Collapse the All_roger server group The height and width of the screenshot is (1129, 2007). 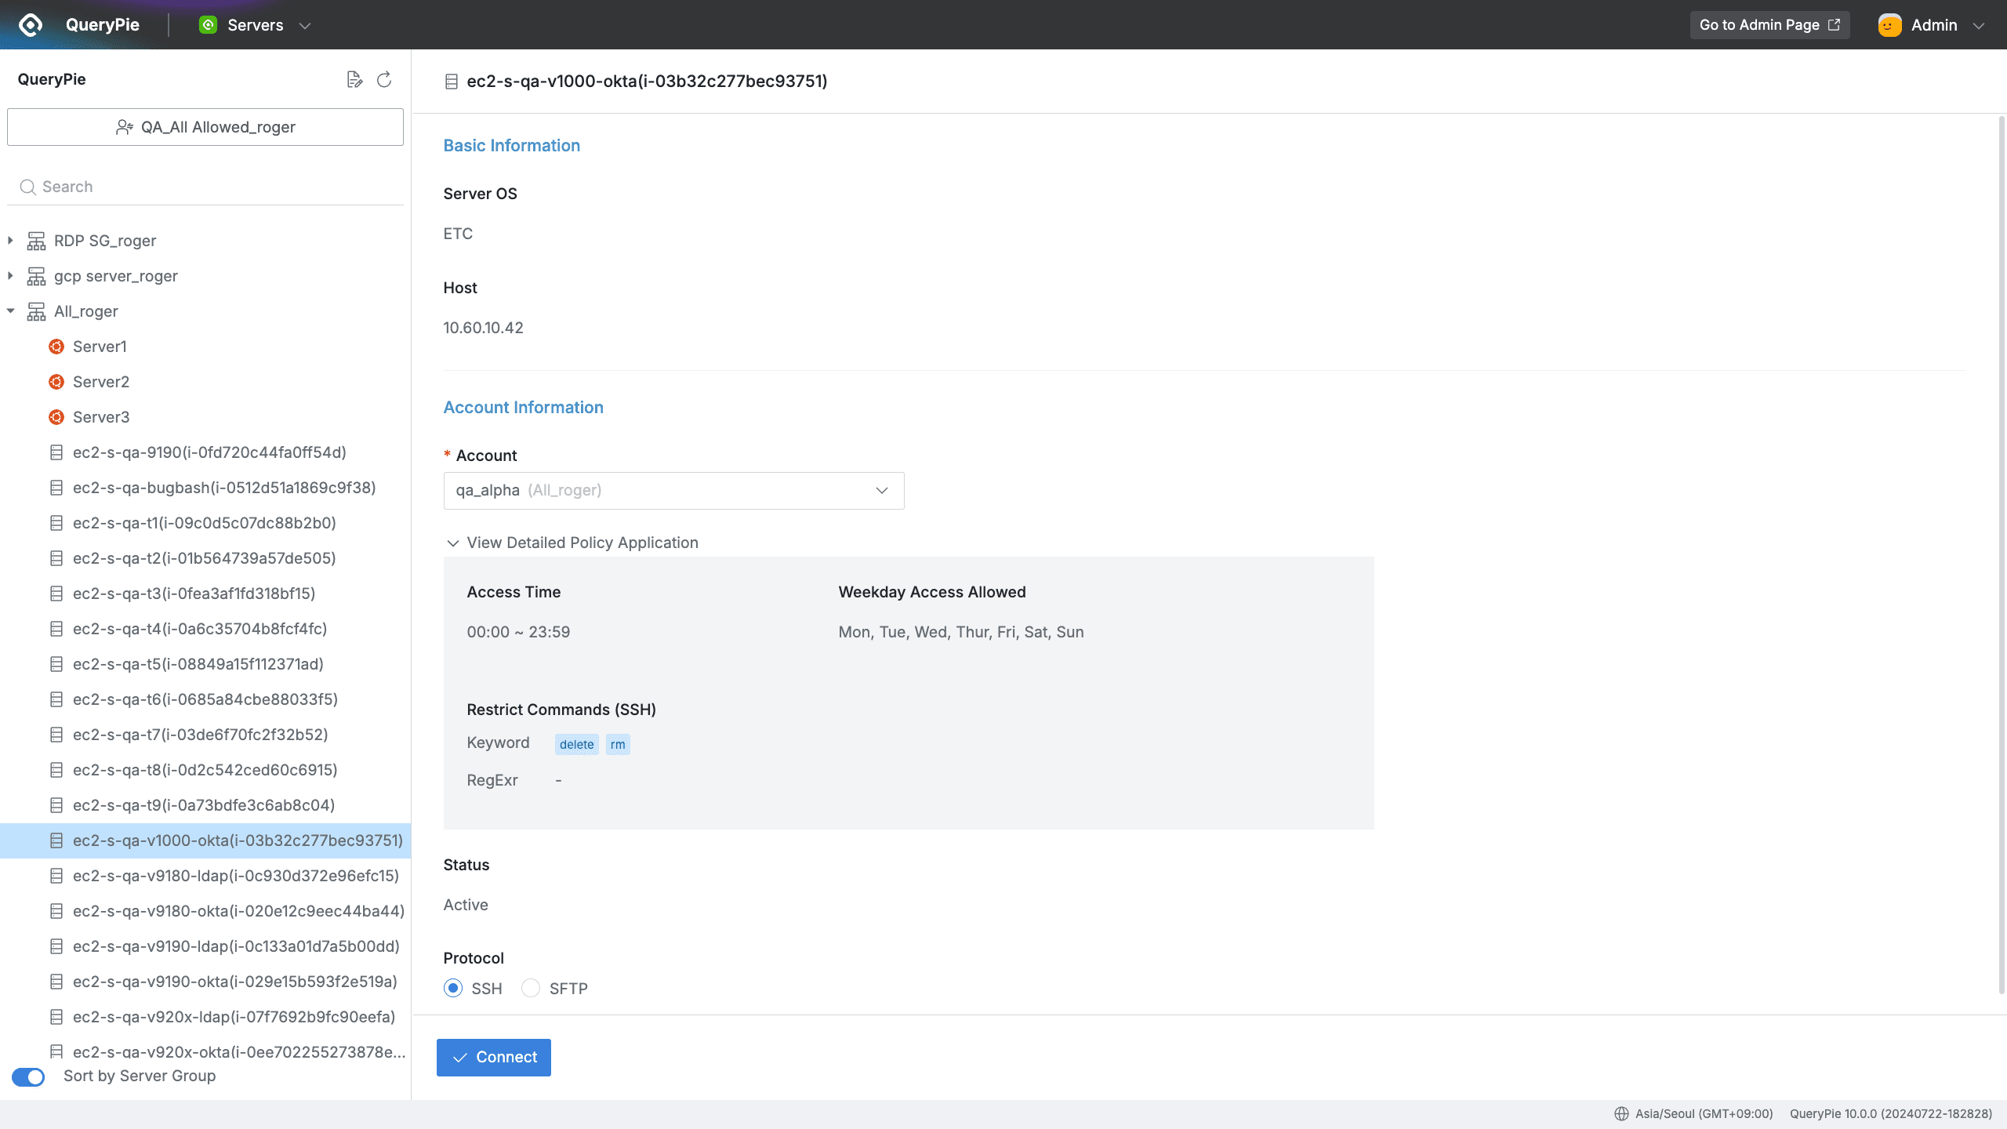[x=10, y=310]
